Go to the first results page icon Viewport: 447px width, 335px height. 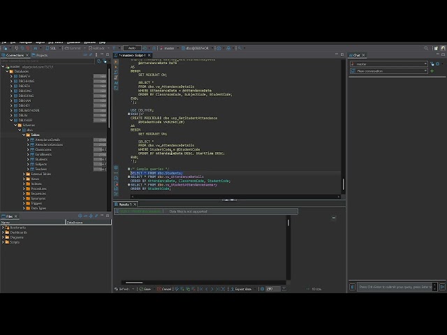(201, 289)
